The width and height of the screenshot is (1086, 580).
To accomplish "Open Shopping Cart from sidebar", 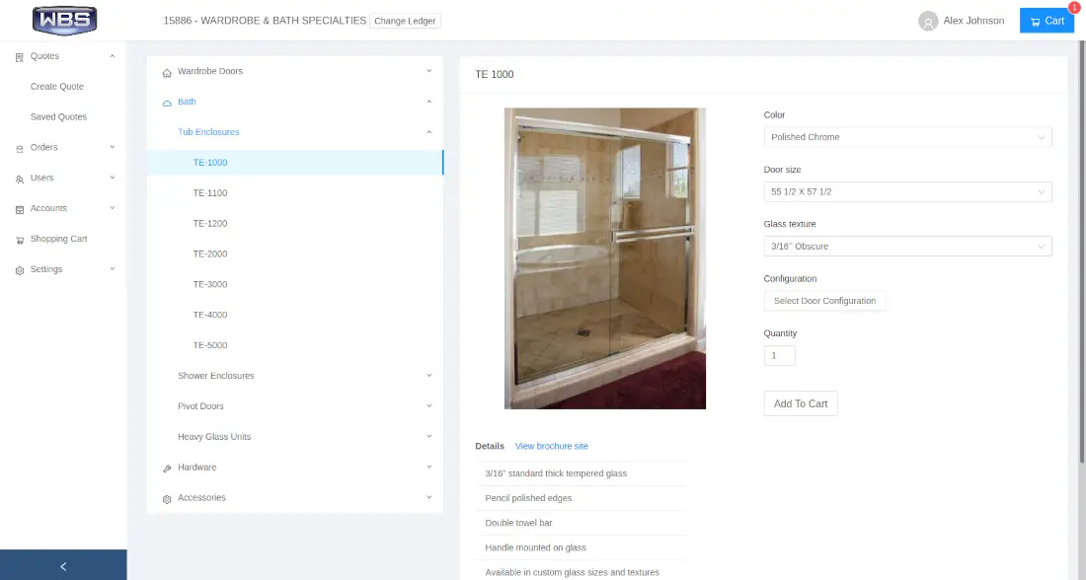I will point(58,239).
